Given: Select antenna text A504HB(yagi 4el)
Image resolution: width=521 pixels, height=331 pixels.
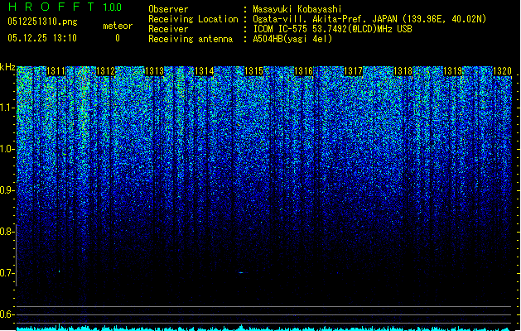Looking at the screenshot, I should pos(292,39).
